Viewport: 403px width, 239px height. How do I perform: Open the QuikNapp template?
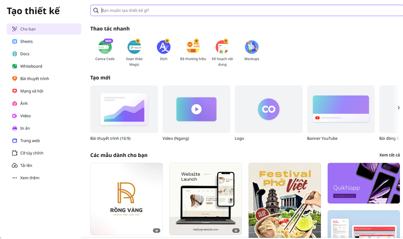coord(364,183)
